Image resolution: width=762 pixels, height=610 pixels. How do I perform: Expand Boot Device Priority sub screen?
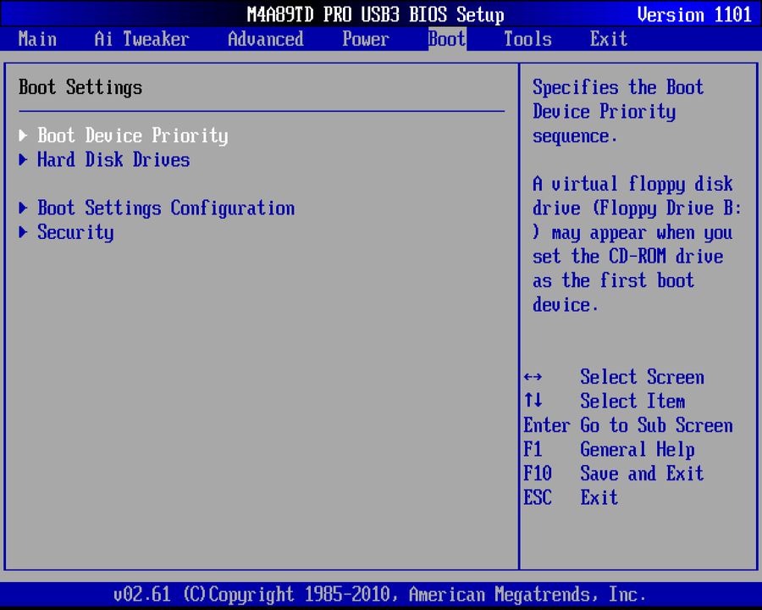[x=132, y=136]
